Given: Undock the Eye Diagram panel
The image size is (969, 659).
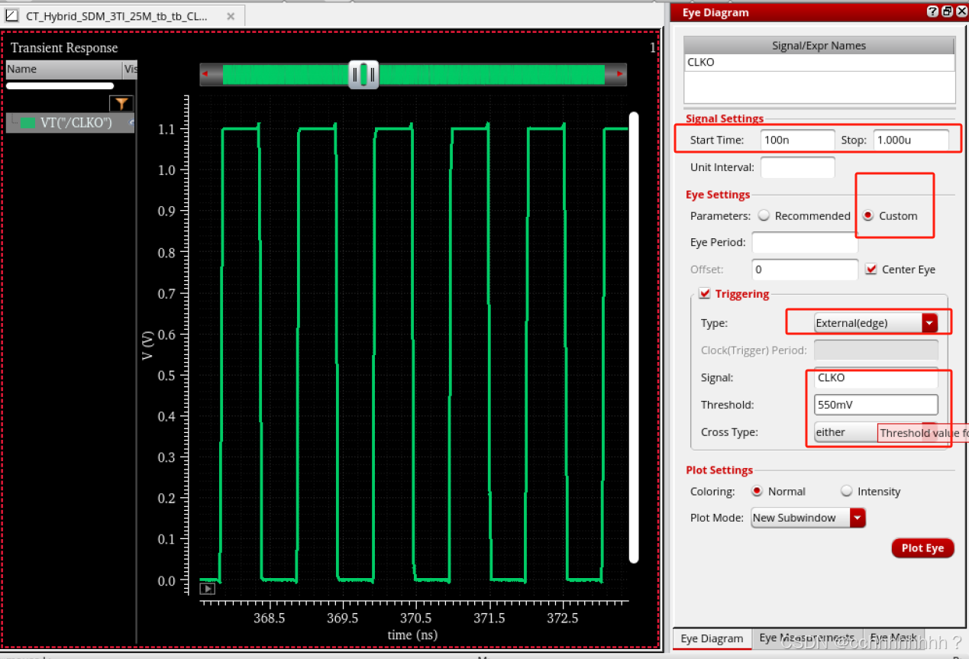Looking at the screenshot, I should coord(947,11).
